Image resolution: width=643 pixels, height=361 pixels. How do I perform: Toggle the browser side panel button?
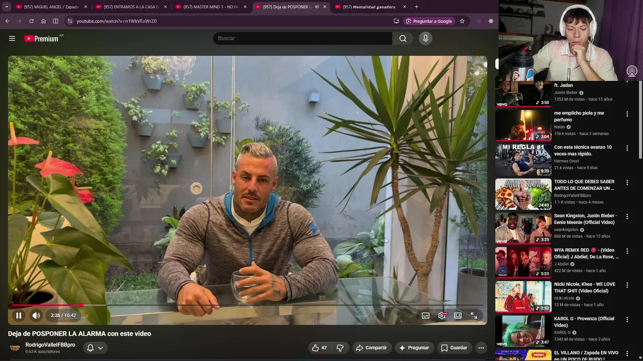click(55, 21)
